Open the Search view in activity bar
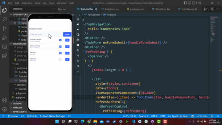222x125 pixels. (5, 19)
